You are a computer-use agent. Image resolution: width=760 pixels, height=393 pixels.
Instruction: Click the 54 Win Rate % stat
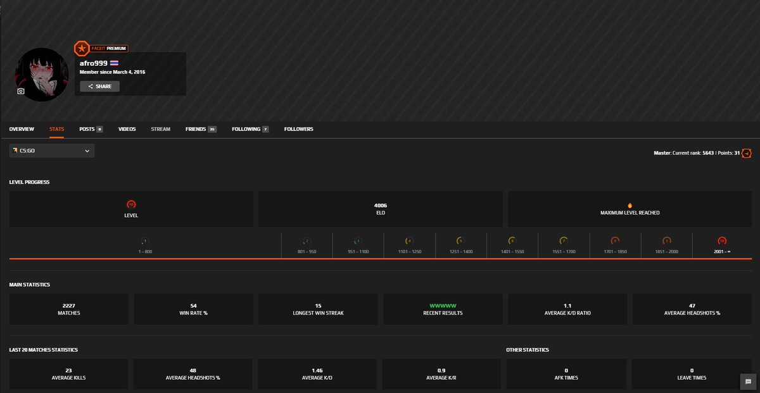tap(193, 309)
